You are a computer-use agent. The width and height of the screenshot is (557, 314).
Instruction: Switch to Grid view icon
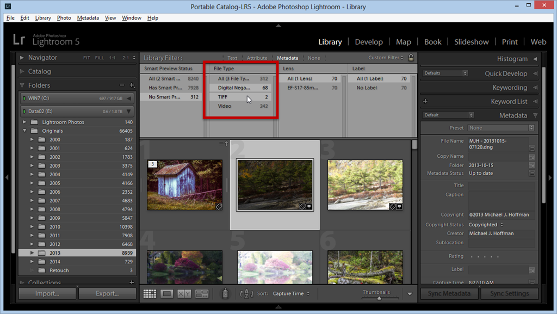click(150, 294)
